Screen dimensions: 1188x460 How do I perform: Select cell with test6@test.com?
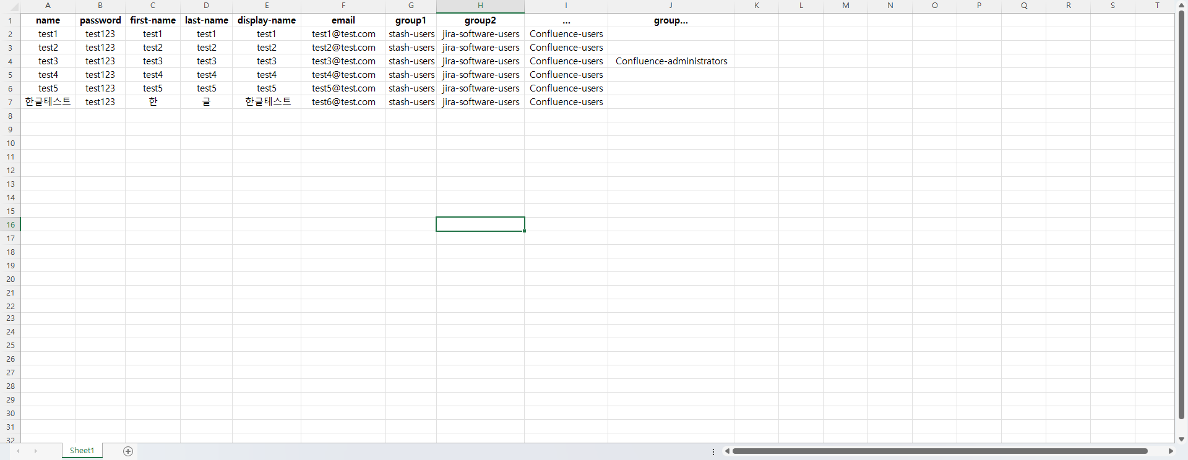tap(343, 102)
